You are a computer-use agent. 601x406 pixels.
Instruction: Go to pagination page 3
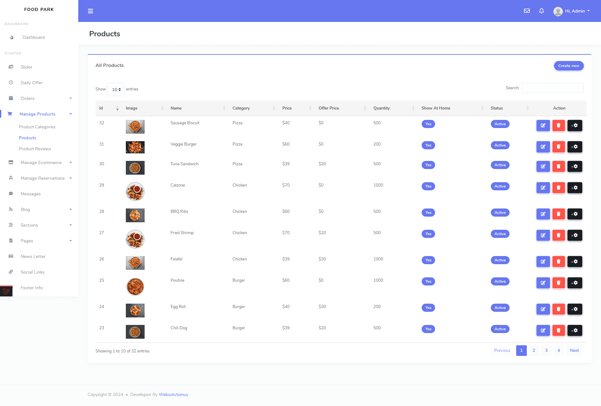546,351
